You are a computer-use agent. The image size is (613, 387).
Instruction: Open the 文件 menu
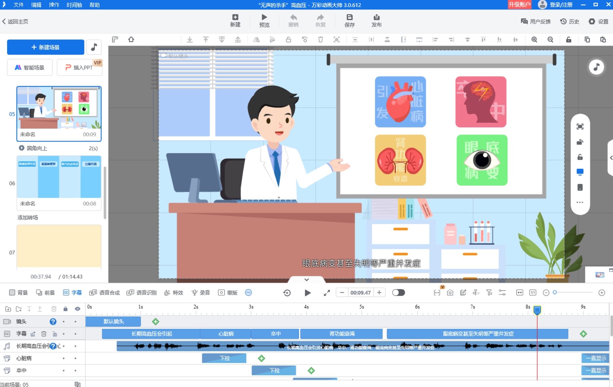coord(19,5)
